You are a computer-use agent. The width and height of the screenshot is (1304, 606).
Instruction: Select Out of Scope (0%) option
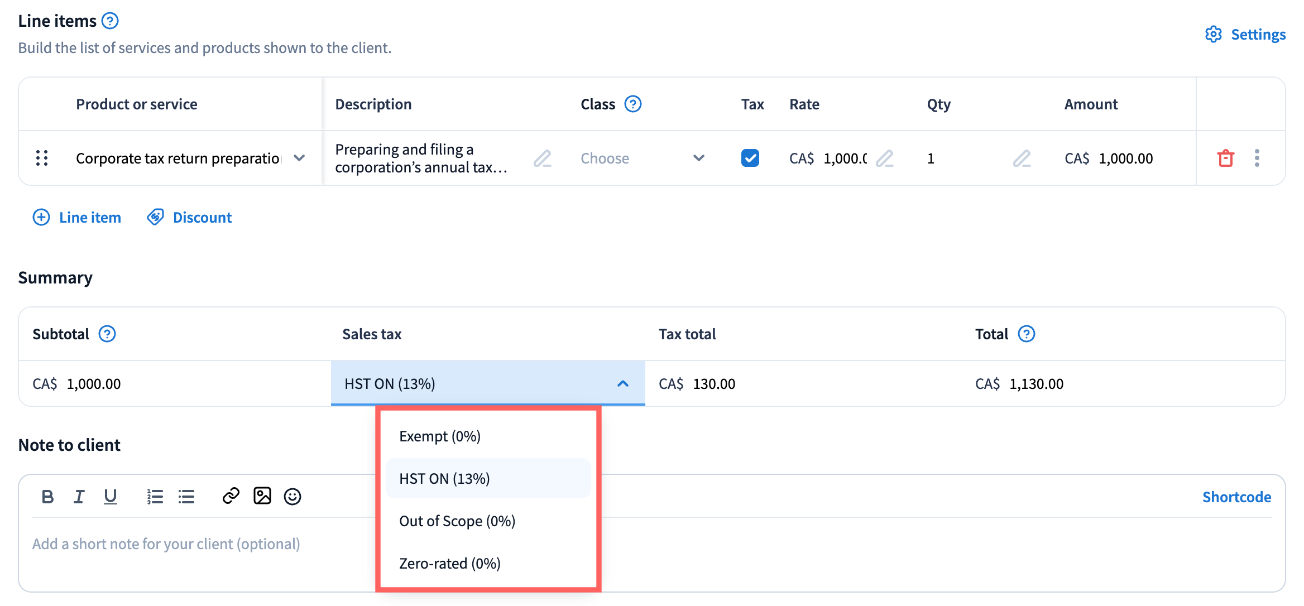pyautogui.click(x=457, y=521)
